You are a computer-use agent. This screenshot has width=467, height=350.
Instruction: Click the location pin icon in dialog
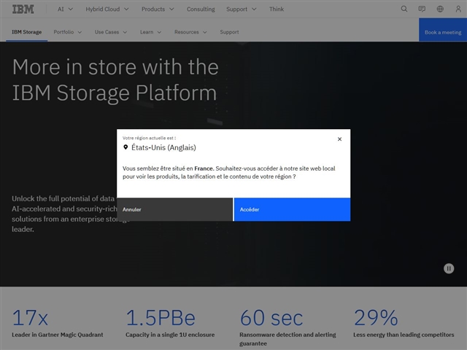126,147
